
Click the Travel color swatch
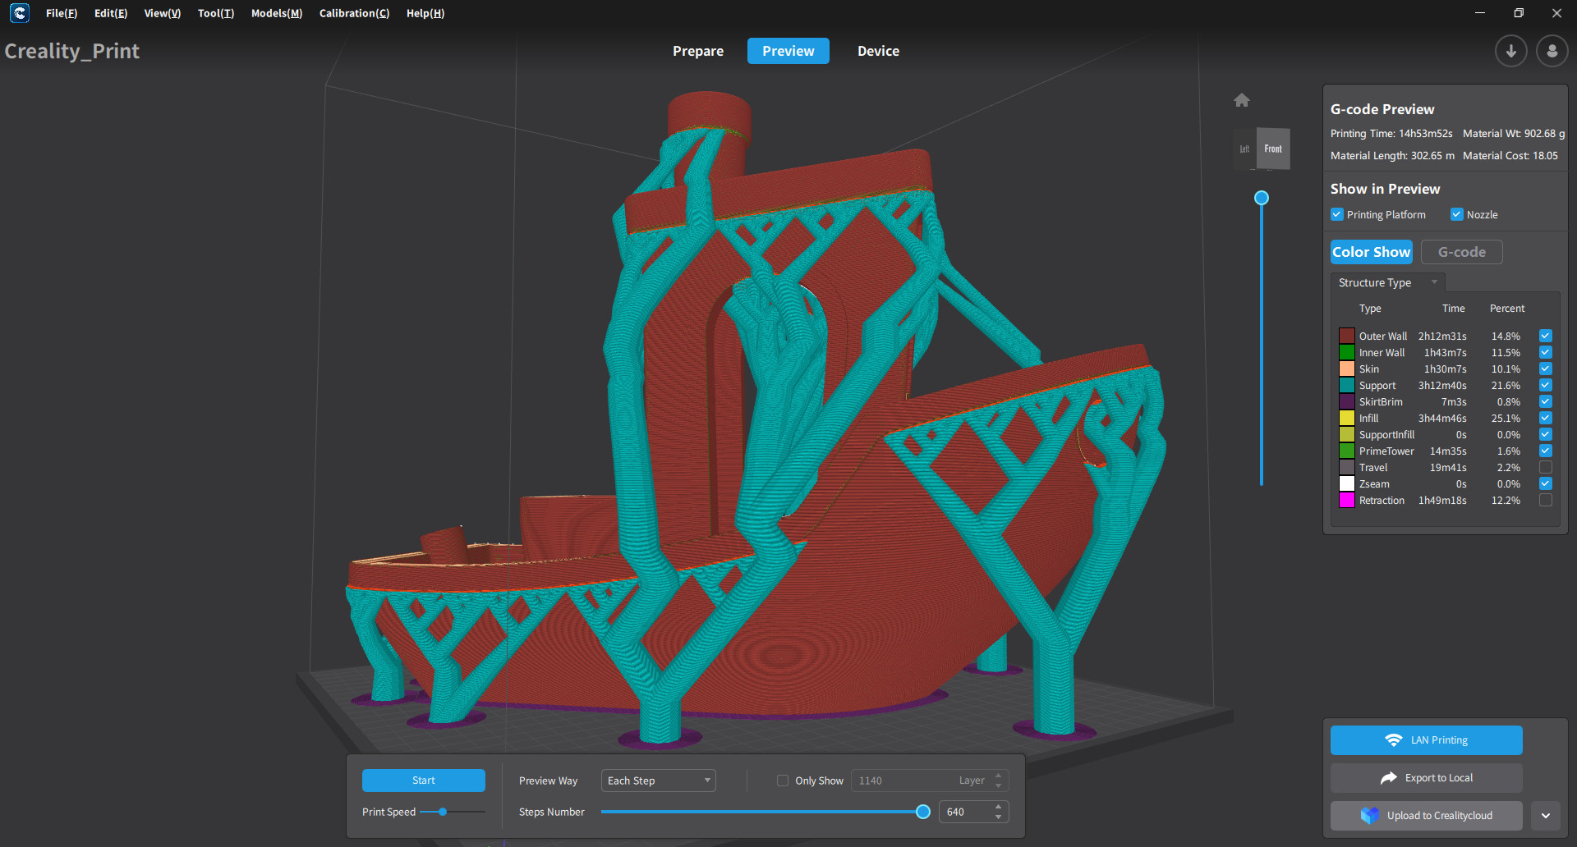[x=1347, y=467]
